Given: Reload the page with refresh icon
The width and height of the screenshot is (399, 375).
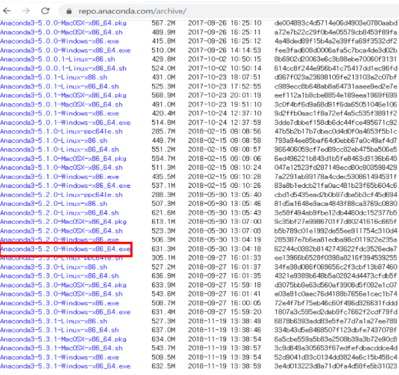Looking at the screenshot, I should click(x=45, y=10).
